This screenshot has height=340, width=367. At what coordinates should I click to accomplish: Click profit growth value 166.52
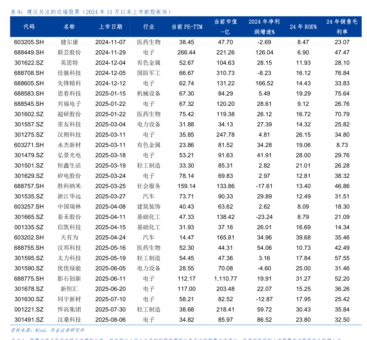coord(264,83)
